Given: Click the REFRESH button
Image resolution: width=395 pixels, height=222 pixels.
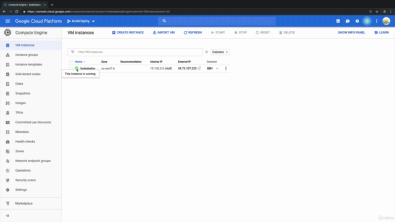Looking at the screenshot, I should (193, 33).
